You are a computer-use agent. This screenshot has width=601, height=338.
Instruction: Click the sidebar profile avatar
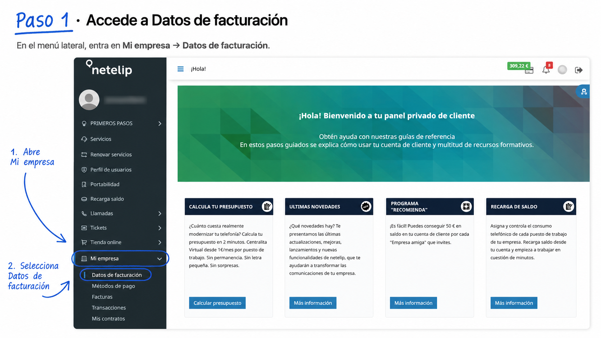tap(89, 100)
